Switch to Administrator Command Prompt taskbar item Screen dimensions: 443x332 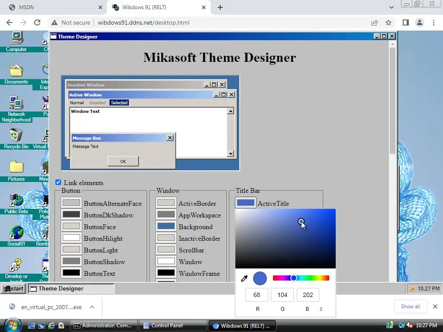pos(103,326)
